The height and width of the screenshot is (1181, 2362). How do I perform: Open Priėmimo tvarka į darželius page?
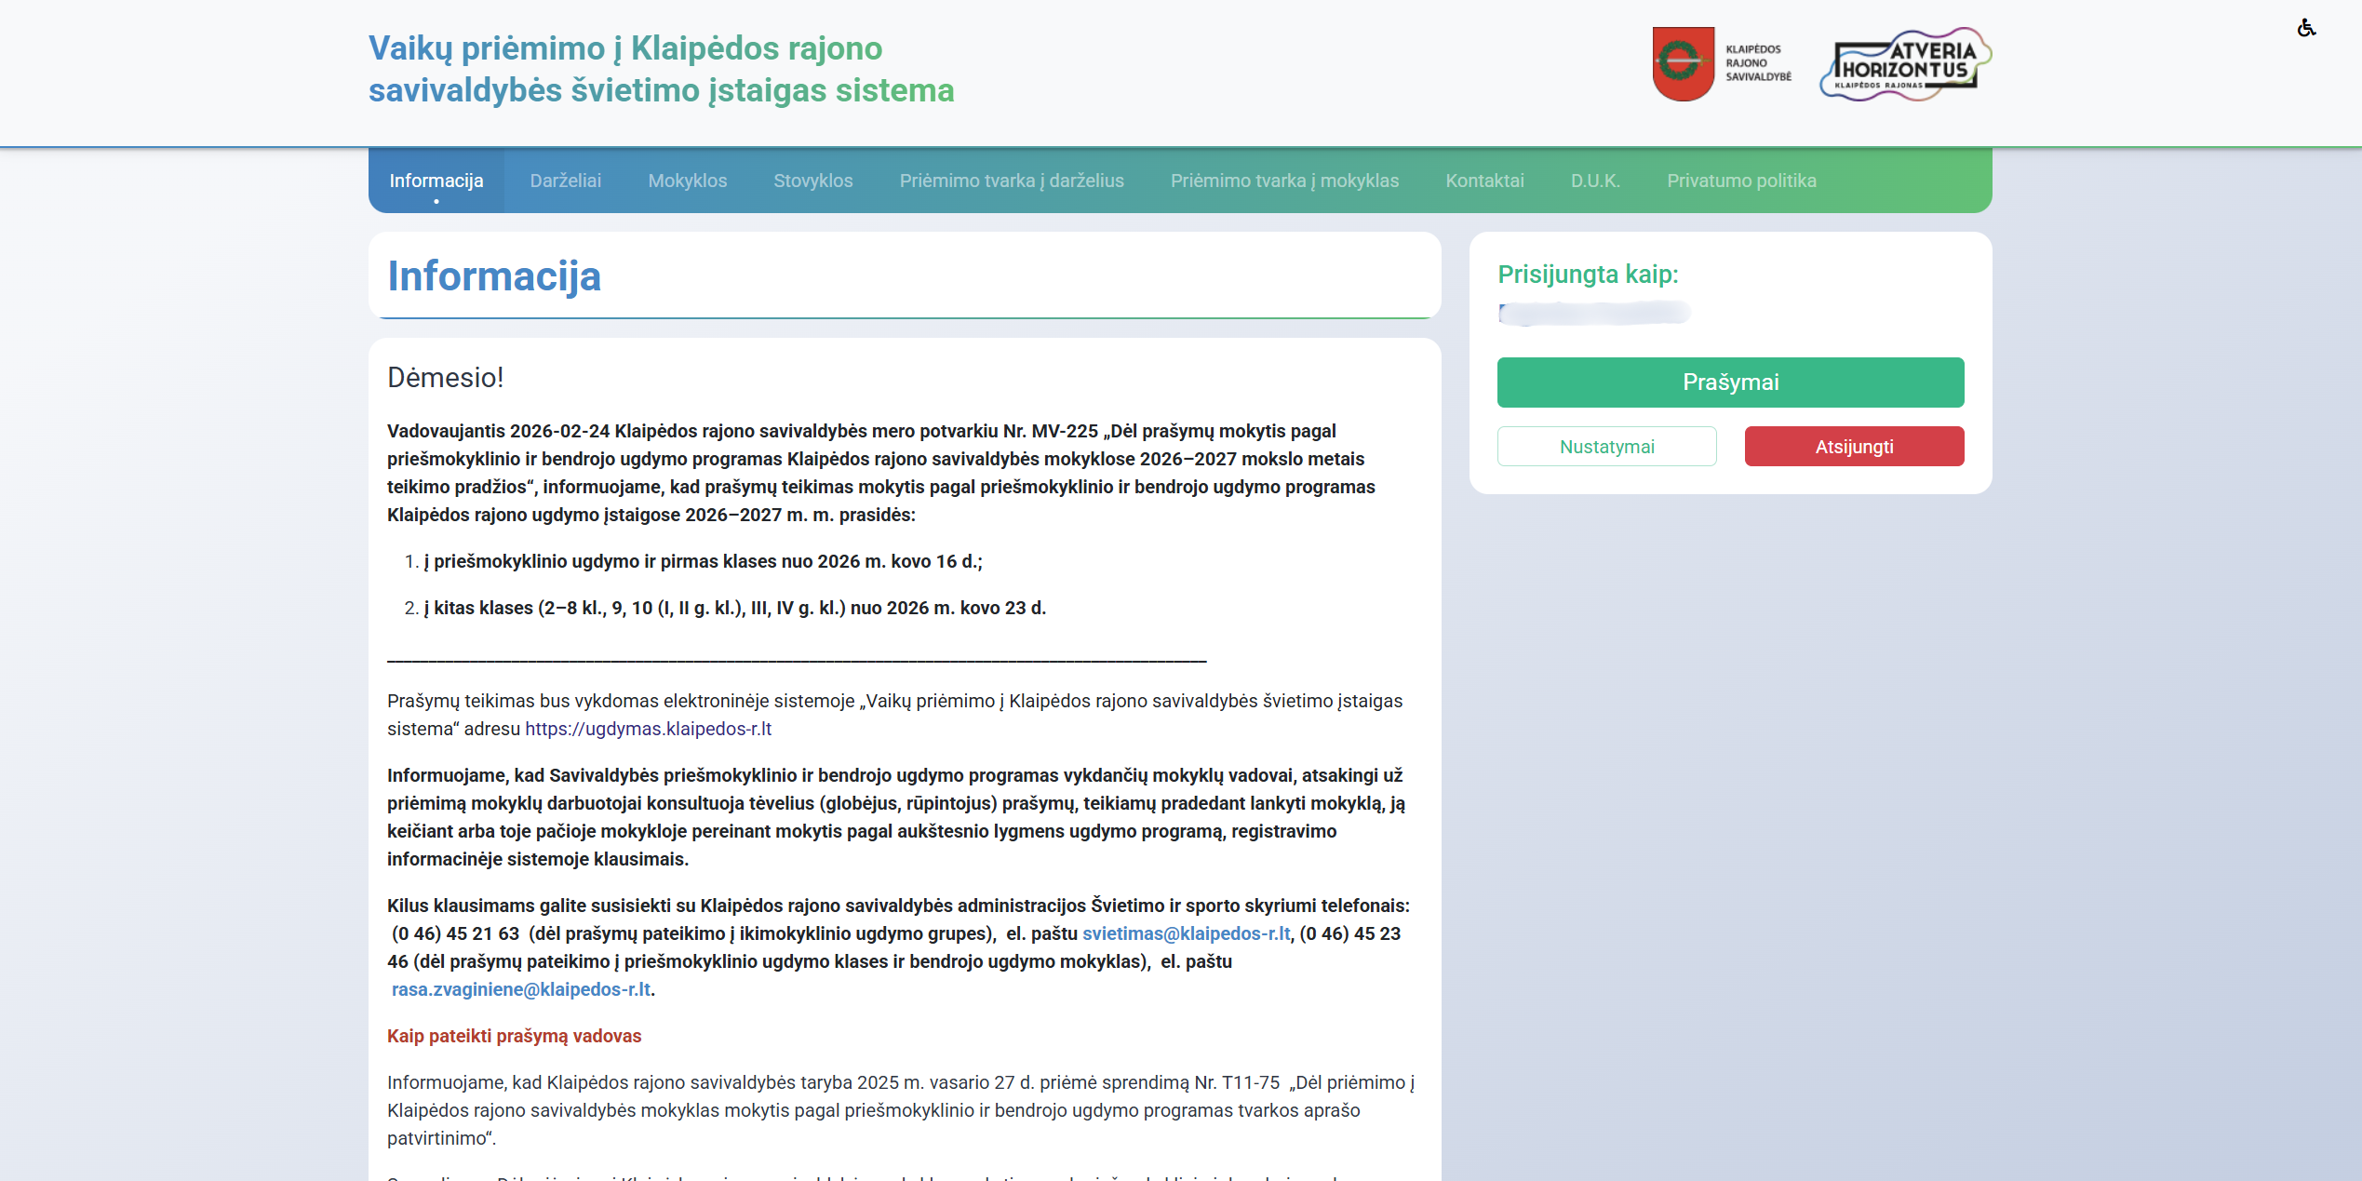[1012, 181]
